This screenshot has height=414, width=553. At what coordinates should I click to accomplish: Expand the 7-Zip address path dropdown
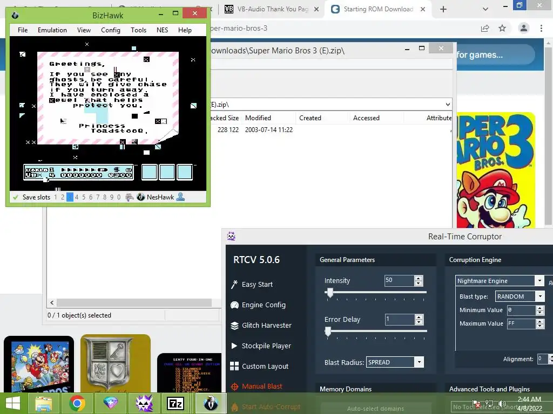point(448,105)
